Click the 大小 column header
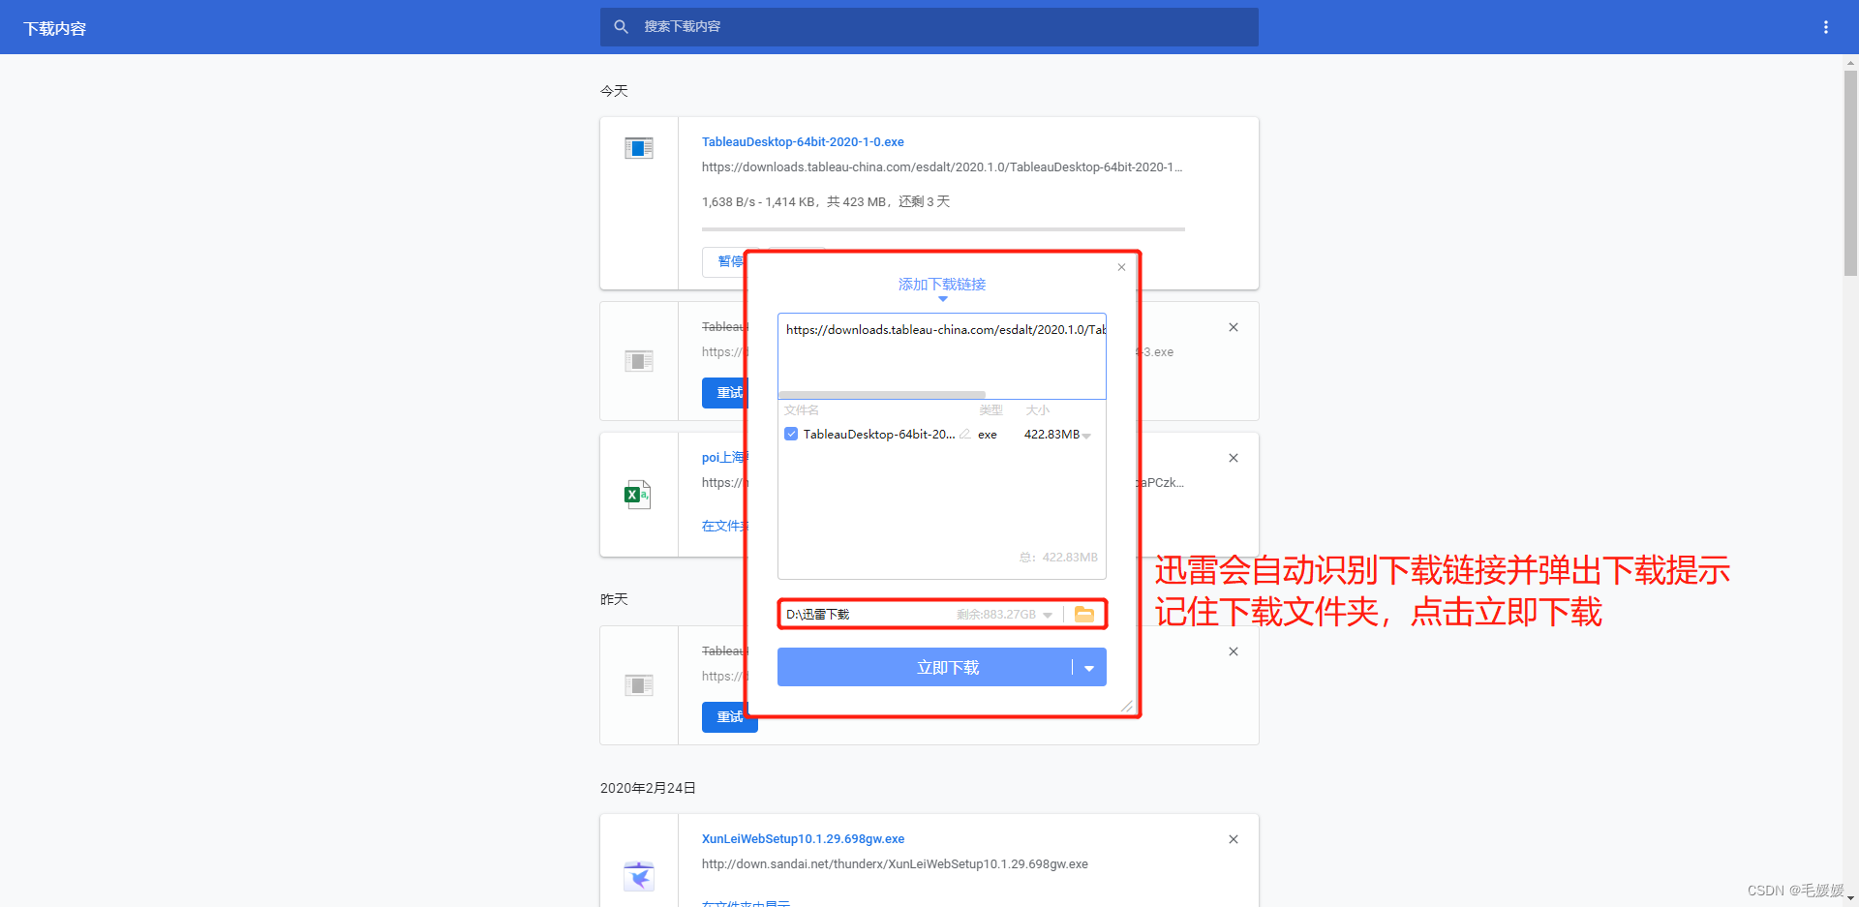The width and height of the screenshot is (1859, 907). [1037, 410]
